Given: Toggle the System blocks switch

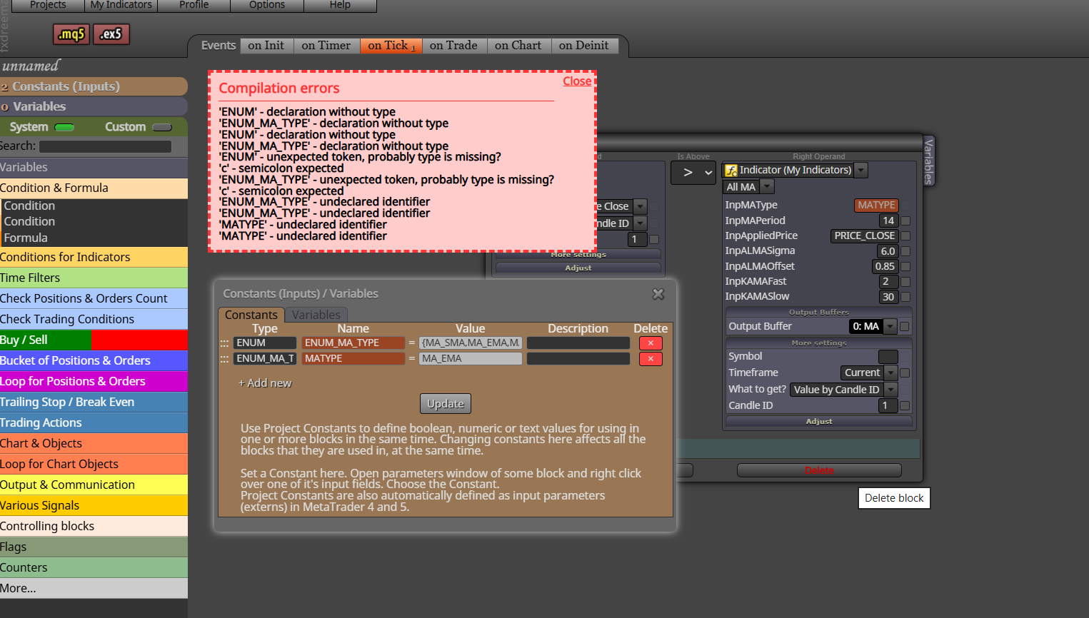Looking at the screenshot, I should click(64, 128).
